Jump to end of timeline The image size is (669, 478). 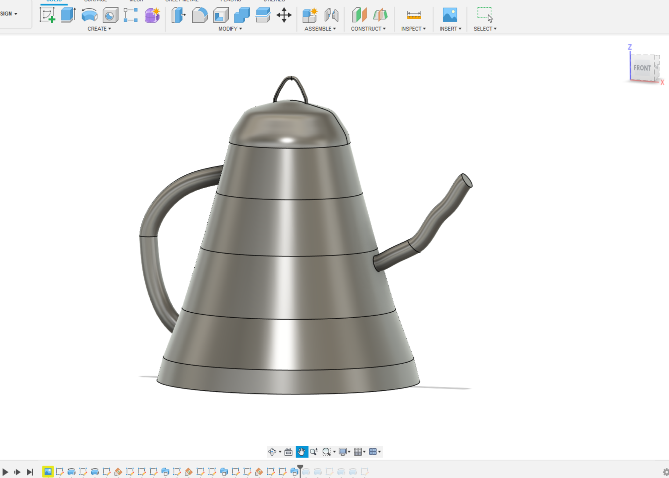pyautogui.click(x=30, y=472)
